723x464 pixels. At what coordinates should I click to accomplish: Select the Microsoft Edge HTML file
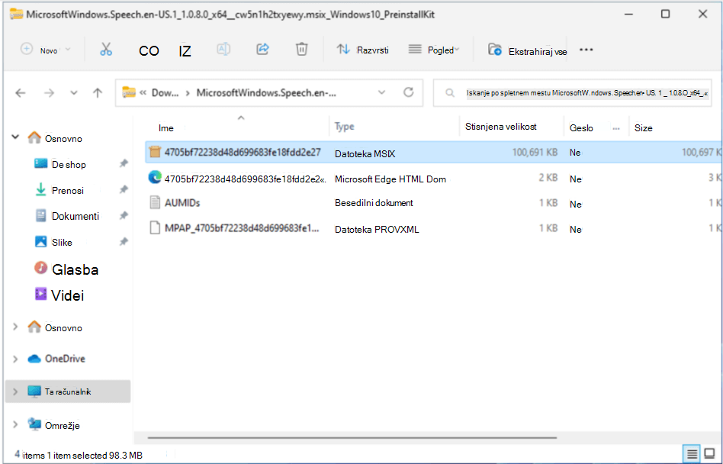coord(433,179)
